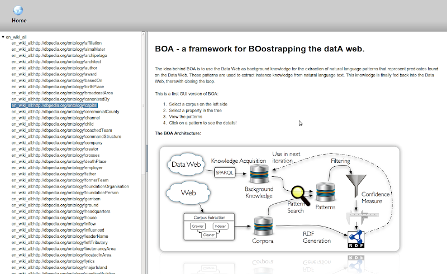Select the ontology/award property
447x274 pixels.
(x=54, y=74)
